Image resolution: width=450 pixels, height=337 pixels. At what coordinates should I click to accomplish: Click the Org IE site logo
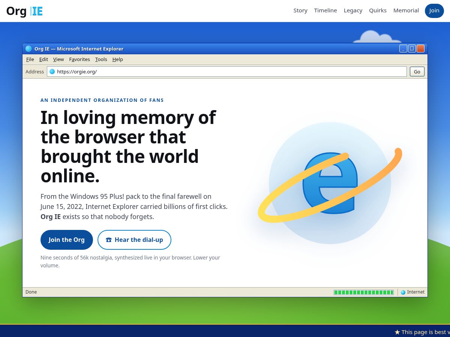tap(24, 11)
